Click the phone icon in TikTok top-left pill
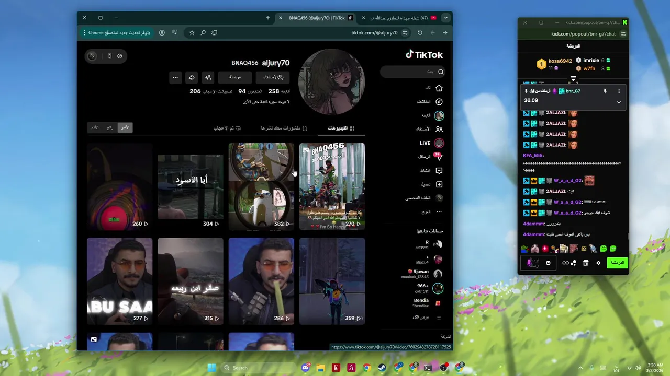The image size is (670, 376). (109, 56)
